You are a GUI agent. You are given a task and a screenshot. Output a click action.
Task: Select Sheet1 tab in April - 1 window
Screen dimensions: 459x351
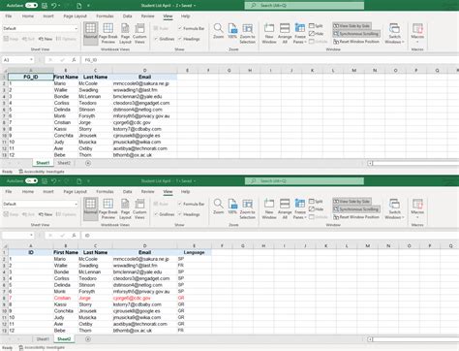click(x=43, y=339)
